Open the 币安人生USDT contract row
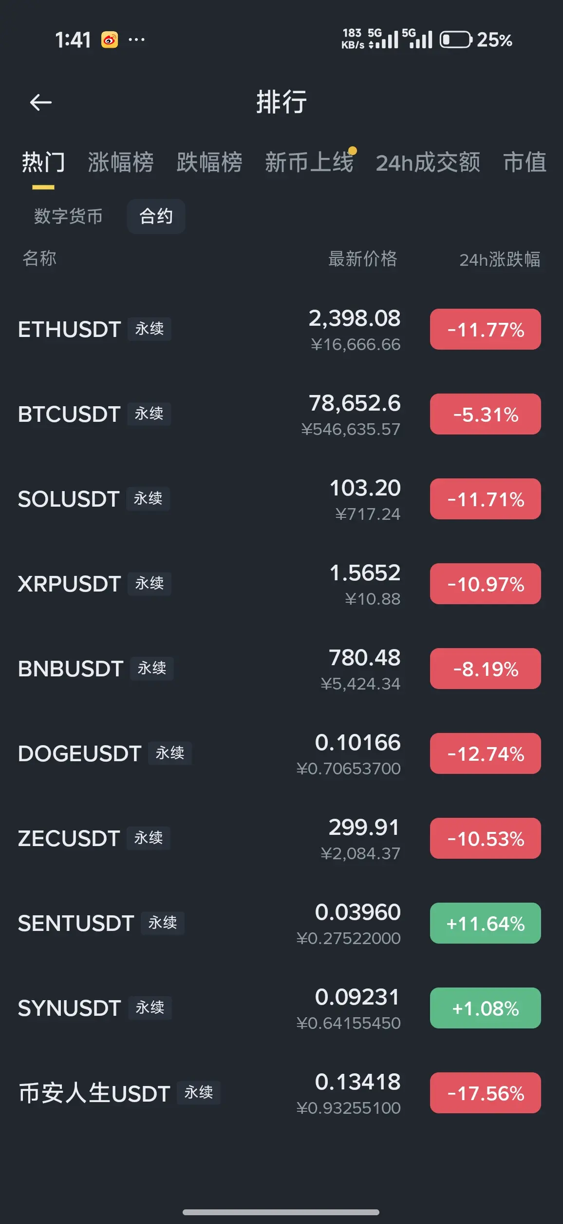This screenshot has height=1224, width=563. [x=281, y=1093]
